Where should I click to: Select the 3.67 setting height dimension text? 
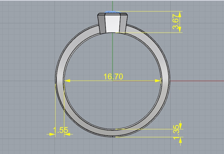(176, 21)
